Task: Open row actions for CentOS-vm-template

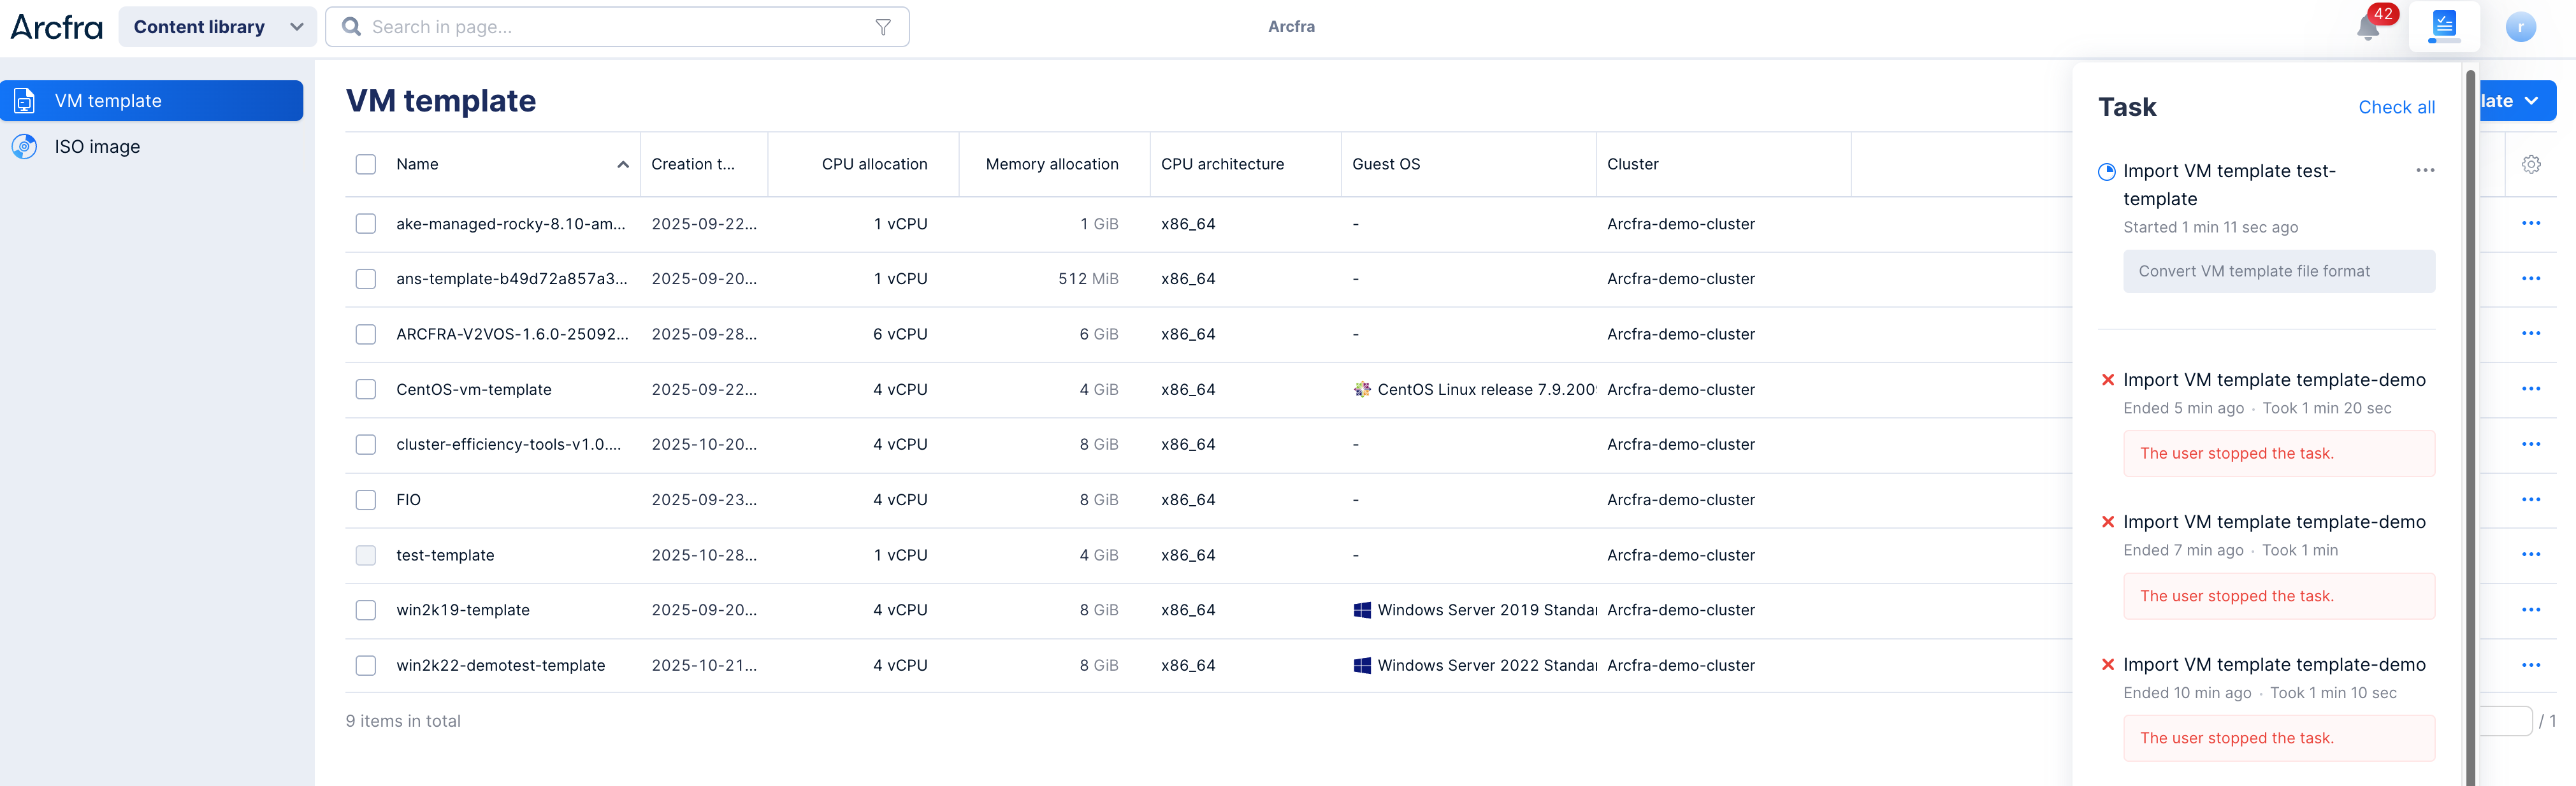Action: pyautogui.click(x=2530, y=389)
